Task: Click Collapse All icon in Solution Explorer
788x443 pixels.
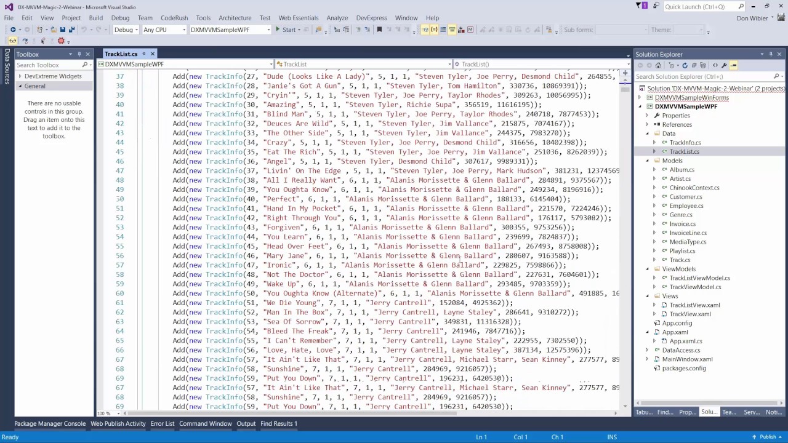Action: 694,65
